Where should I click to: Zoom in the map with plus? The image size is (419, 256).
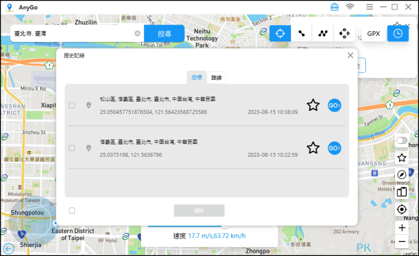[402, 228]
